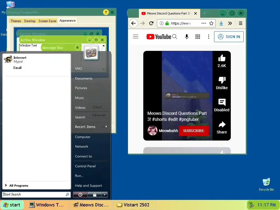Image resolution: width=280 pixels, height=210 pixels.
Task: Click the start button on taskbar
Action: click(12, 205)
